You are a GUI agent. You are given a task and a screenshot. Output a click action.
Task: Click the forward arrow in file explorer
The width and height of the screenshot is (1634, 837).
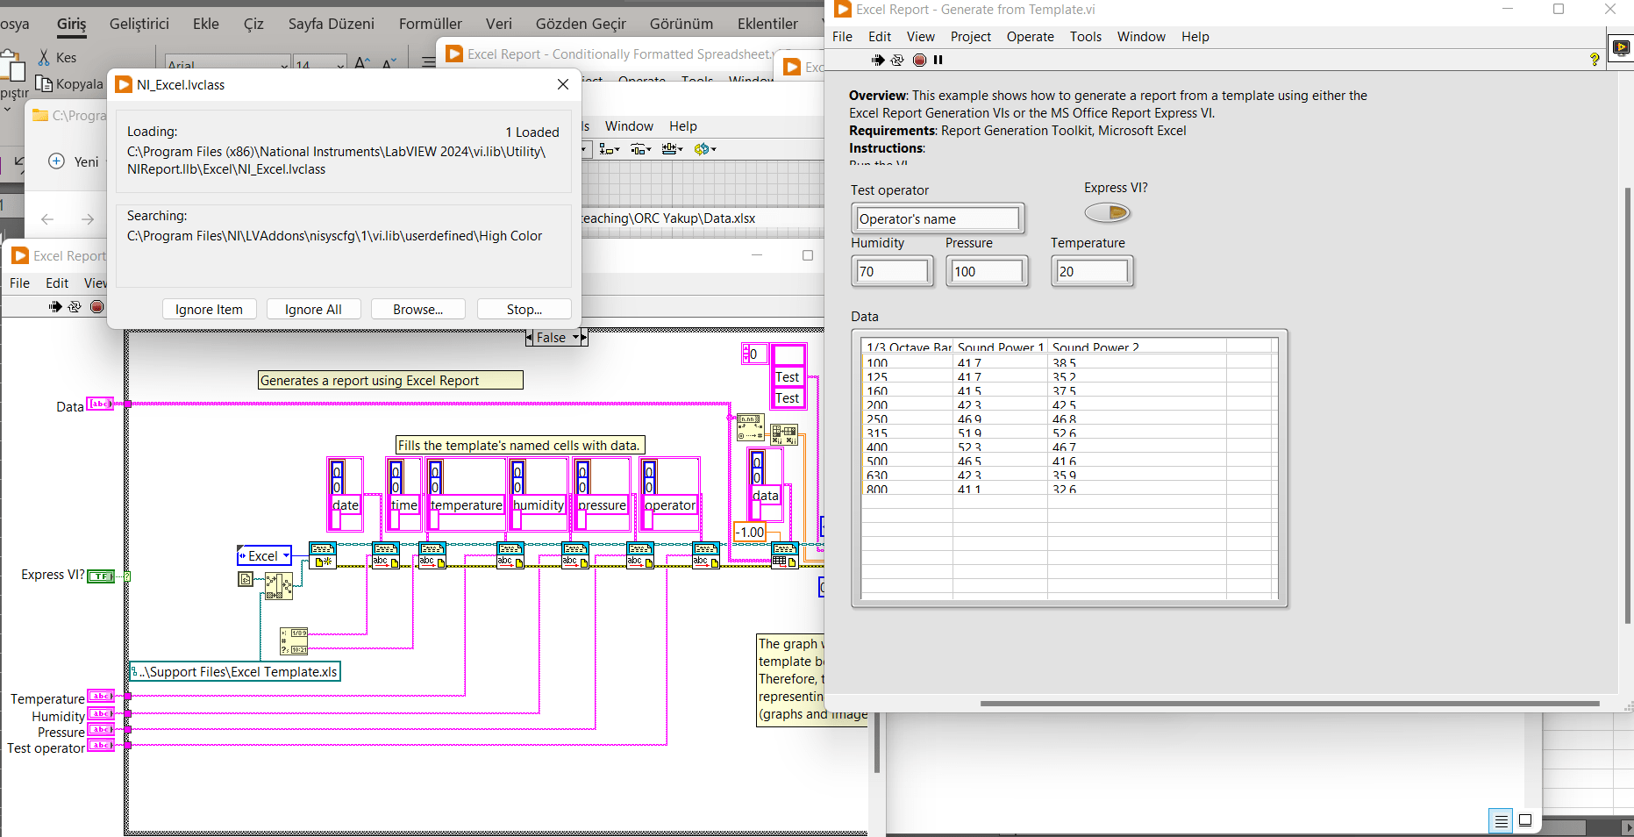88,219
